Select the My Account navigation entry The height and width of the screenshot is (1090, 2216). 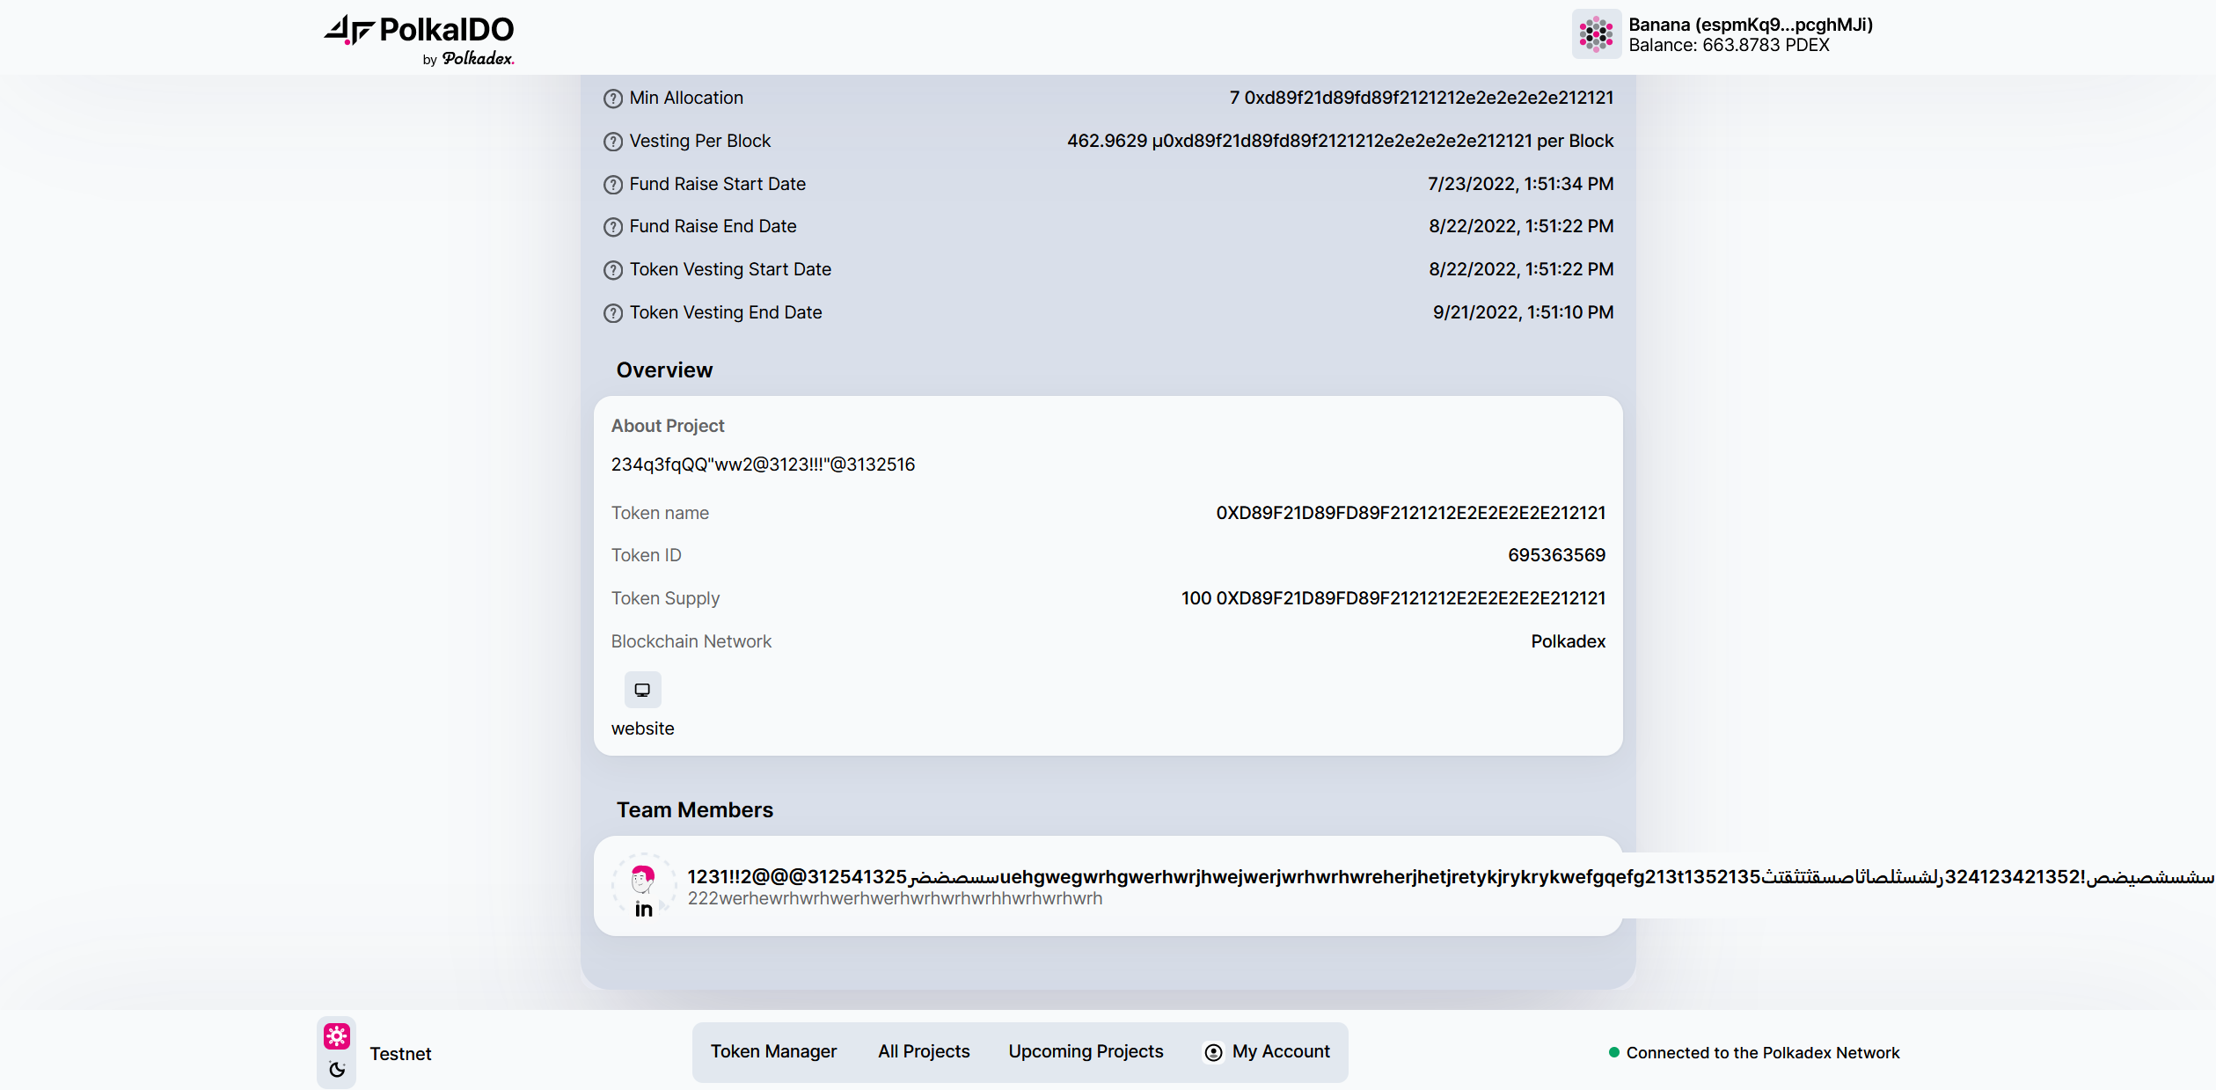(x=1280, y=1051)
